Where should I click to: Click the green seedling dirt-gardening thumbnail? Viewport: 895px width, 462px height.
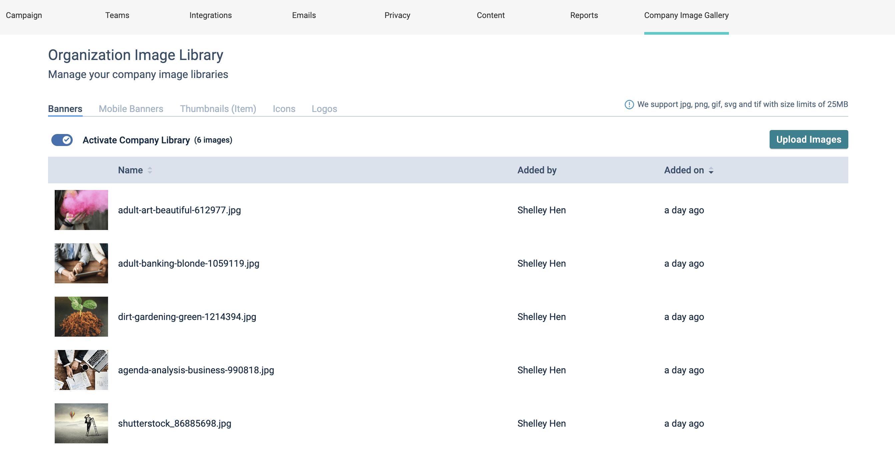(81, 316)
